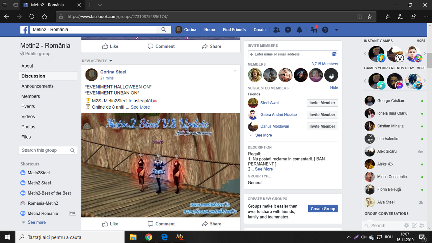Click new message compose icon in chat bar
This screenshot has width=432, height=243.
(x=414, y=225)
